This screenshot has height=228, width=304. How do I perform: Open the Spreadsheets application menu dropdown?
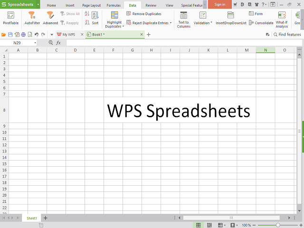click(x=38, y=4)
